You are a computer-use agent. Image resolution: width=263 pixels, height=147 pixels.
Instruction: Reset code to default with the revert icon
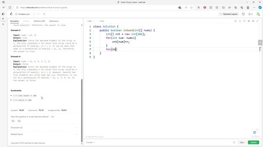coord(245,21)
